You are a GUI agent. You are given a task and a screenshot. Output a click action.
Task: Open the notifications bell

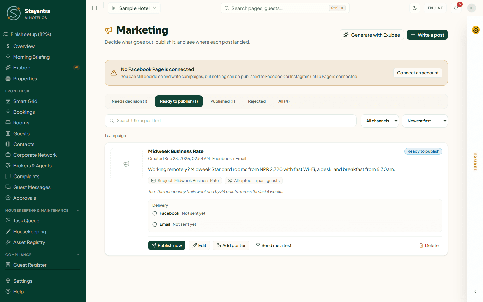coord(456,8)
